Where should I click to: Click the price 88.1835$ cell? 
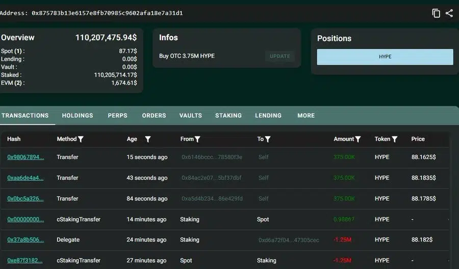click(x=423, y=178)
